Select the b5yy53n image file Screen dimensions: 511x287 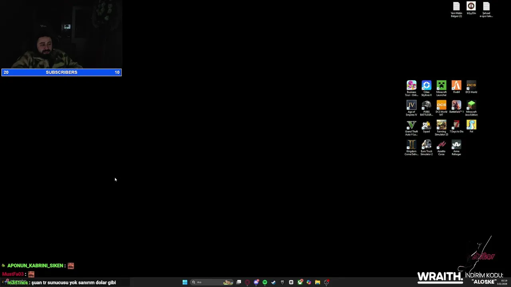coord(471,8)
